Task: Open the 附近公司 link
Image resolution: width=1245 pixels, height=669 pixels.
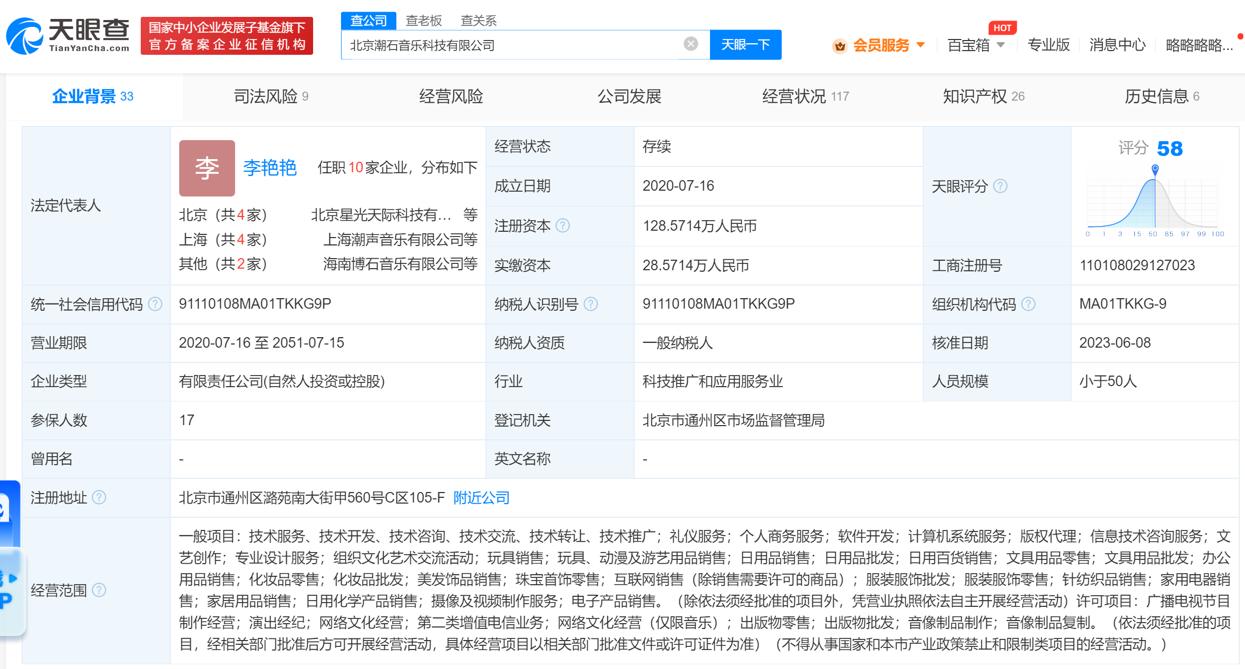Action: point(481,498)
